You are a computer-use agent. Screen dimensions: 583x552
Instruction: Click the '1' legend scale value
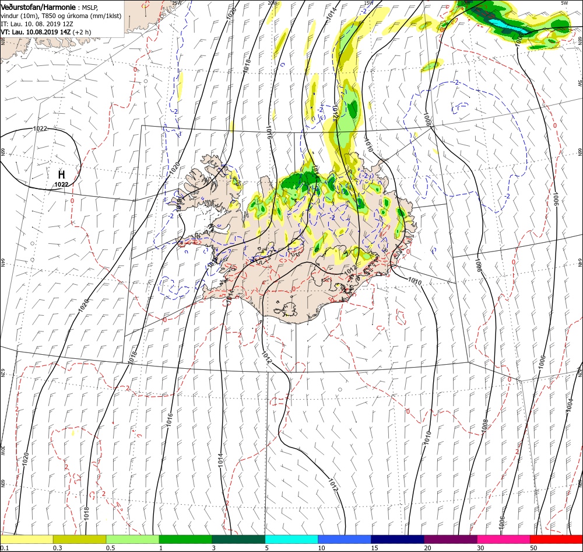[x=161, y=548]
